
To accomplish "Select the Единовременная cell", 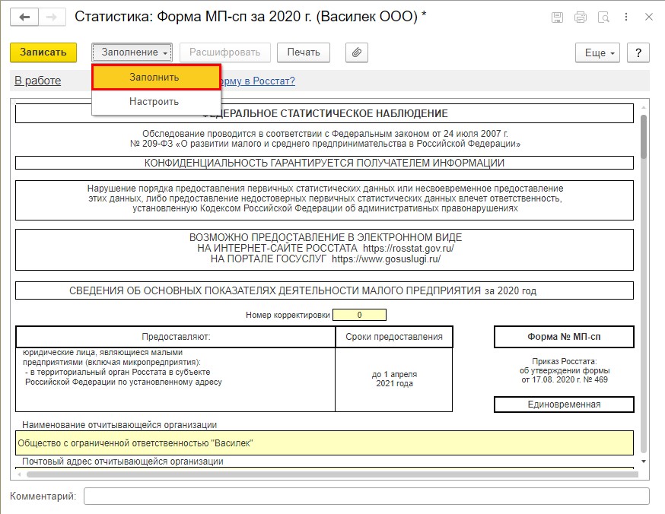I will tap(564, 405).
